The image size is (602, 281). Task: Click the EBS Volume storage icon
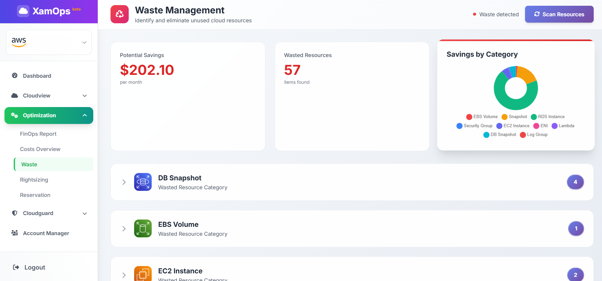pyautogui.click(x=143, y=228)
